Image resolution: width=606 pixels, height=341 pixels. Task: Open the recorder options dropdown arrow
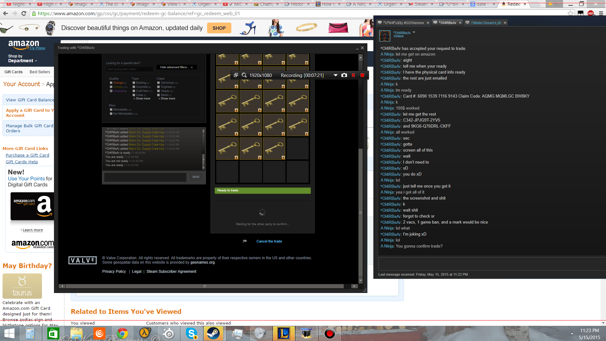tap(336, 75)
